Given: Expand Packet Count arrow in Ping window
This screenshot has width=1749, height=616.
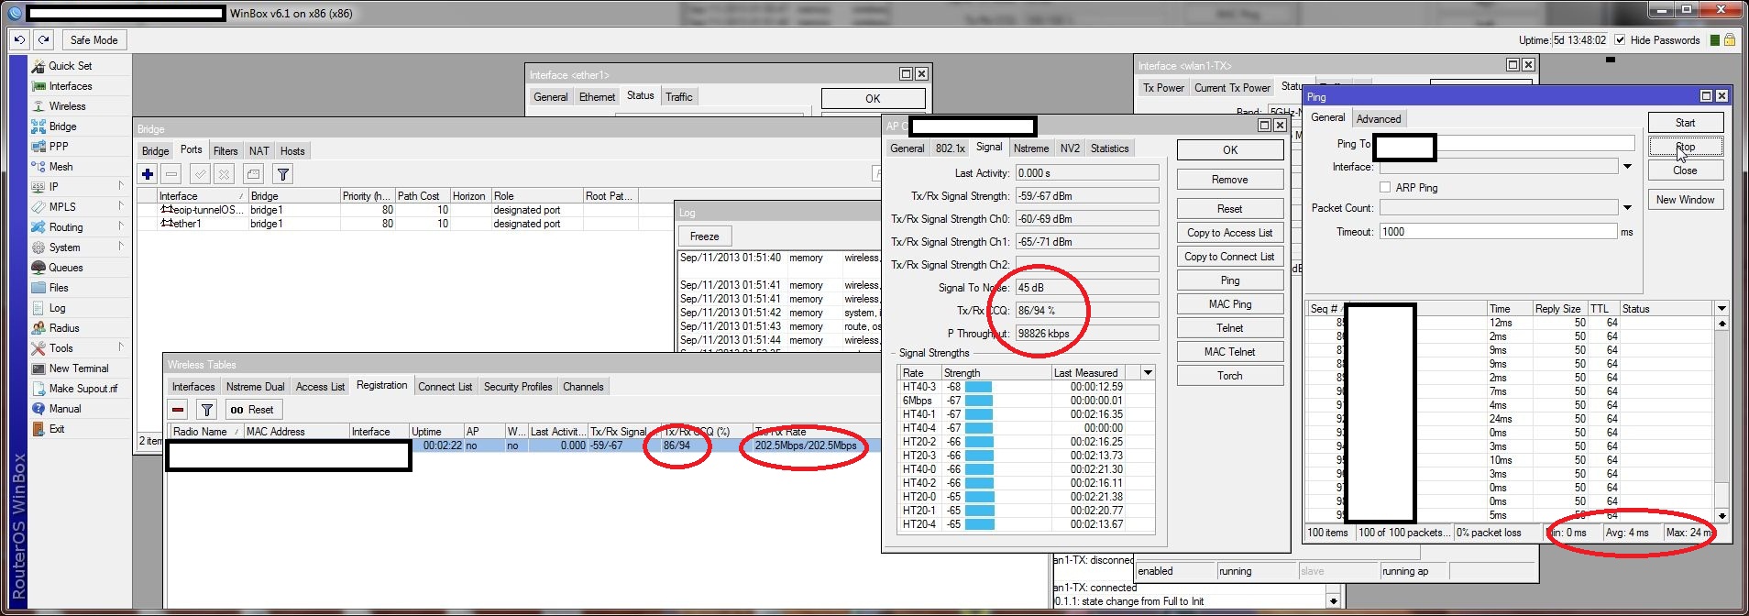Looking at the screenshot, I should [1627, 208].
